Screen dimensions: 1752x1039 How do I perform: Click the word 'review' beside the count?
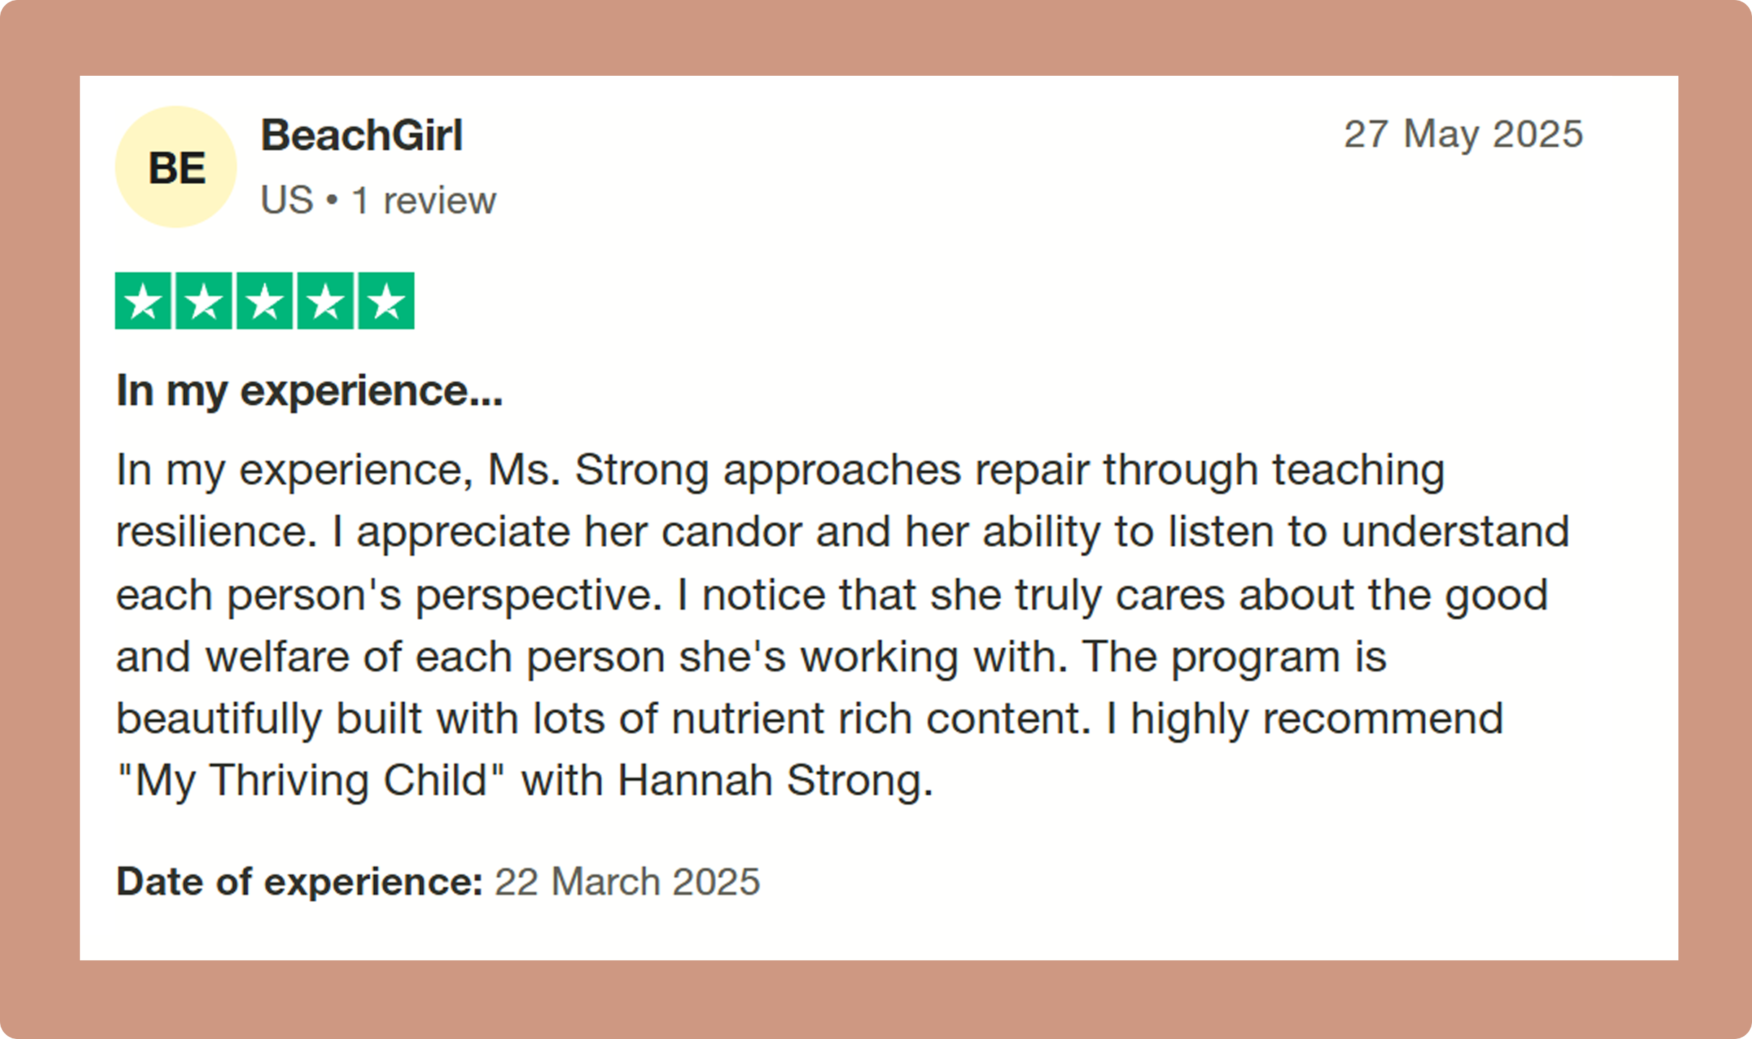tap(439, 201)
